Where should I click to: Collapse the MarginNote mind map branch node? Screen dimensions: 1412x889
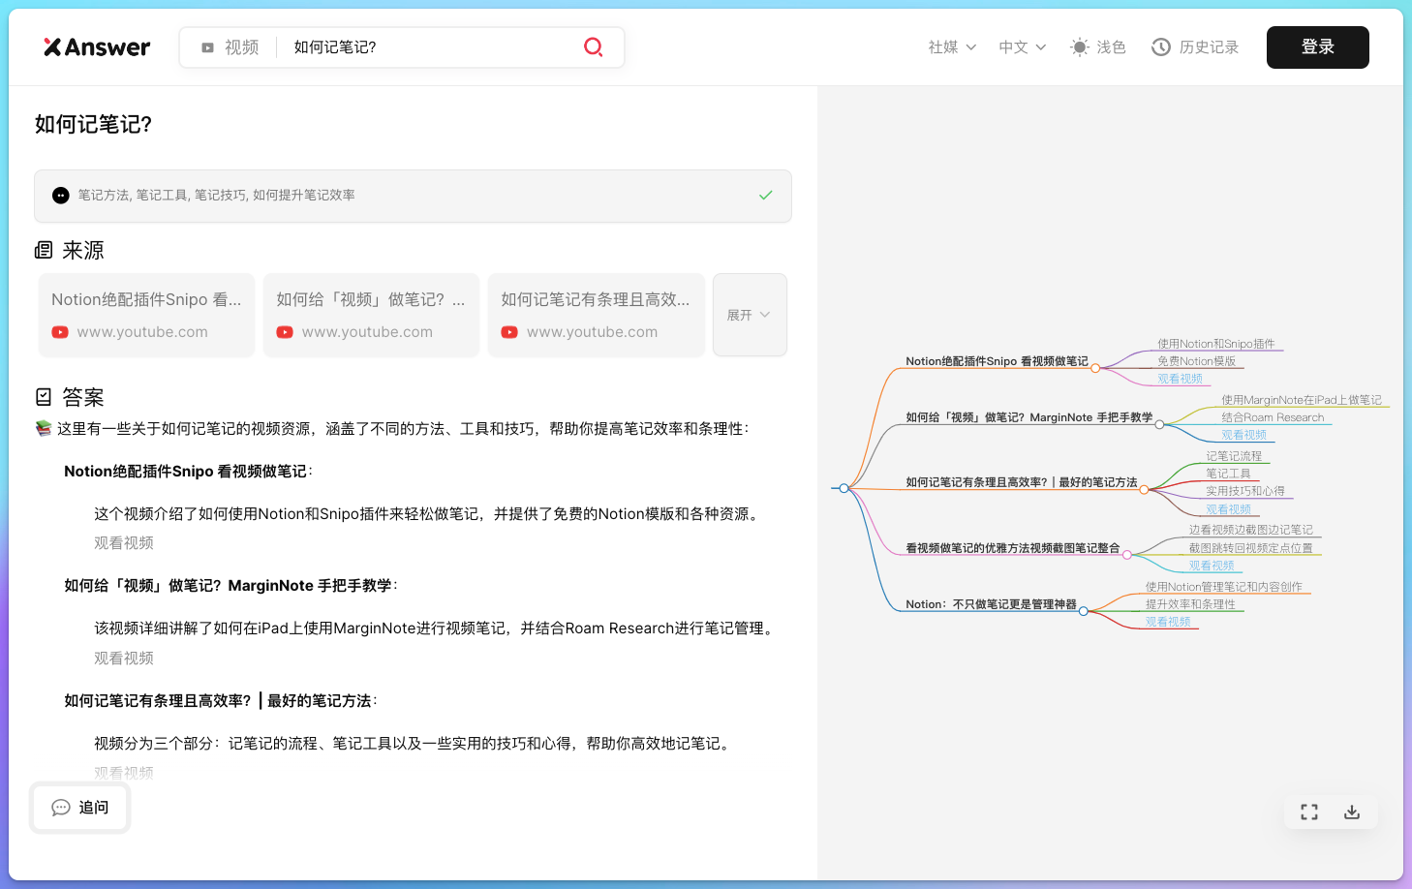pyautogui.click(x=1159, y=424)
